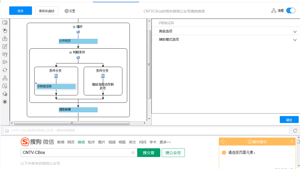Click the workflow scroll up arrow

coord(149,21)
